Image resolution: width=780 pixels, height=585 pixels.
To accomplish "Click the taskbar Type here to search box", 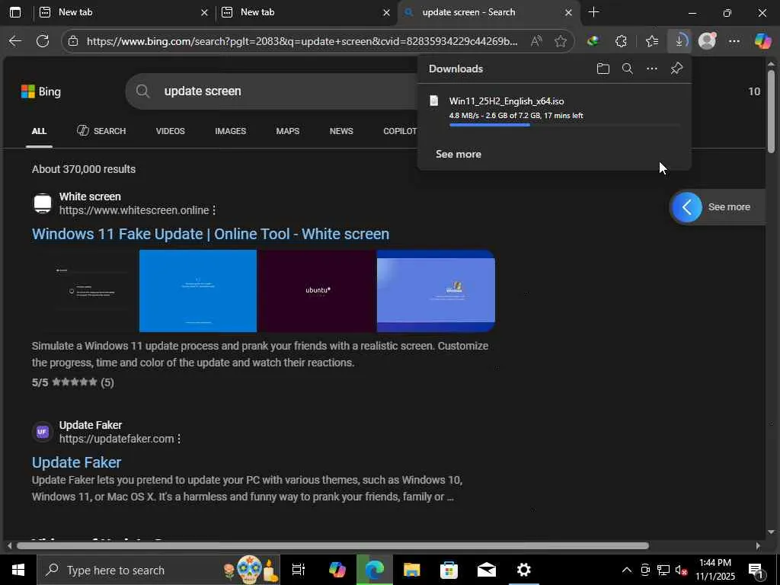I will (x=158, y=570).
